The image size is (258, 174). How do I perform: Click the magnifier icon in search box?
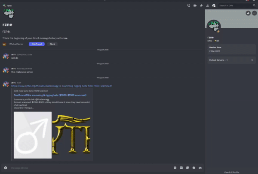tap(254, 6)
